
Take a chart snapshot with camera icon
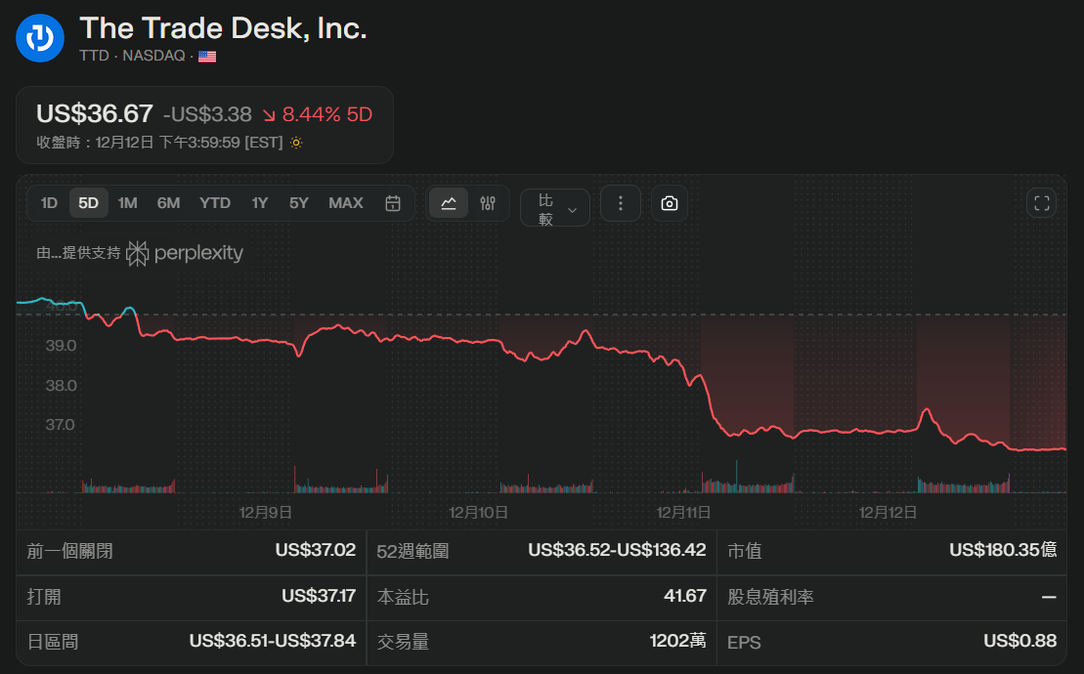click(670, 203)
